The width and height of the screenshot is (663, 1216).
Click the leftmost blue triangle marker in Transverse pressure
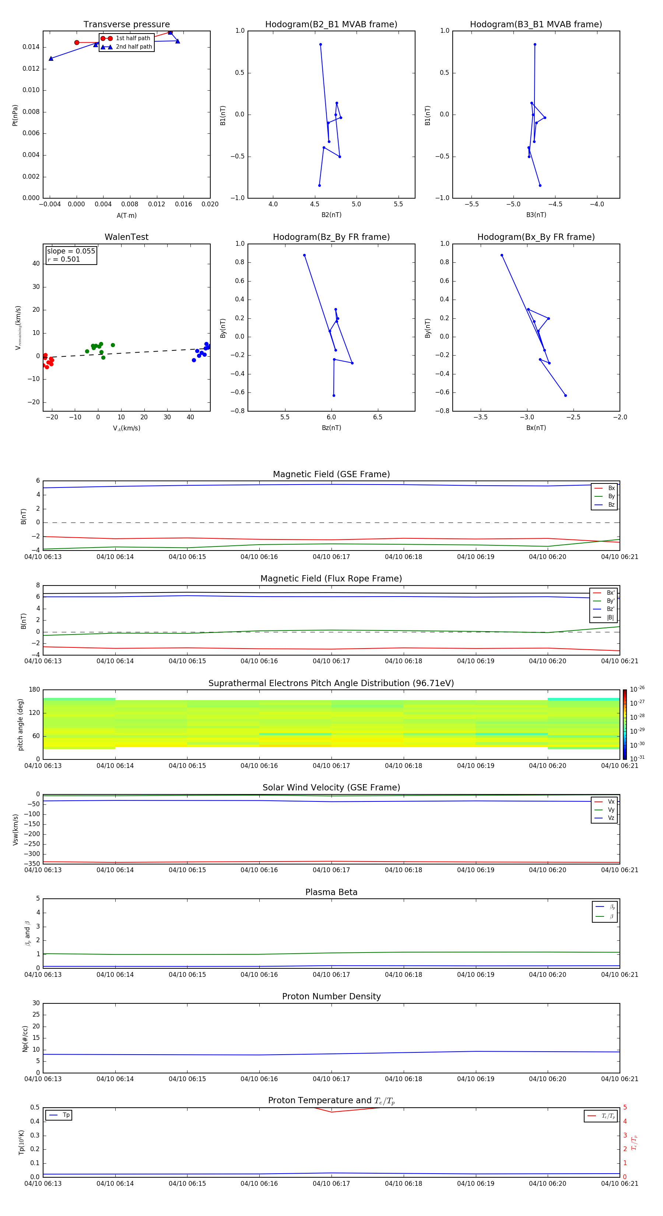tap(51, 59)
